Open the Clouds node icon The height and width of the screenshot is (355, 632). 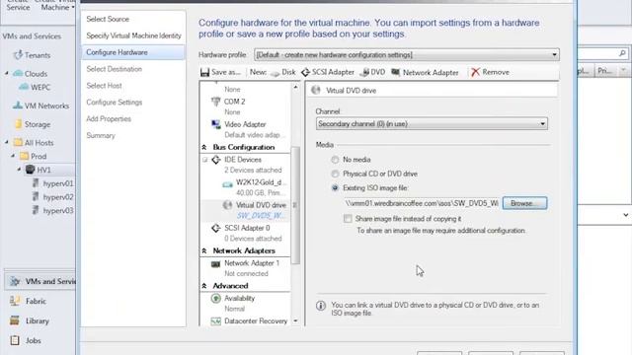pos(18,73)
